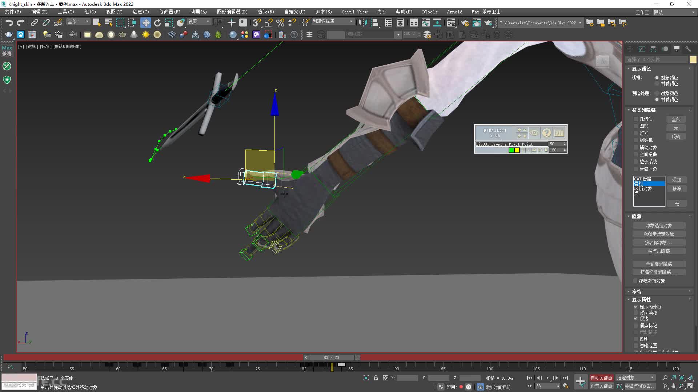Toggle the 自动关键点 button
698x392 pixels.
tap(601, 378)
